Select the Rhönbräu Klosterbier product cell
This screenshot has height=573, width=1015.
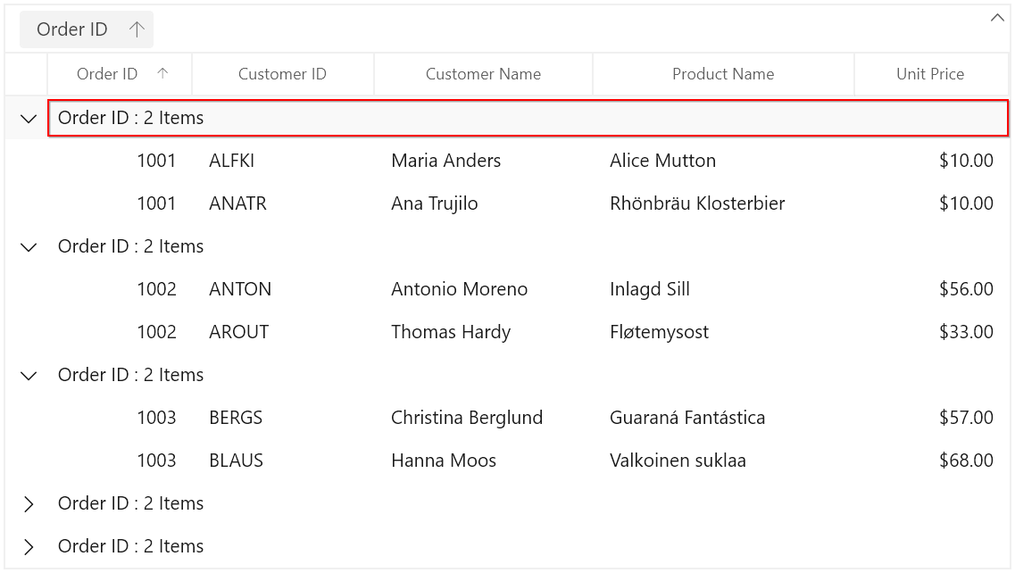(724, 203)
